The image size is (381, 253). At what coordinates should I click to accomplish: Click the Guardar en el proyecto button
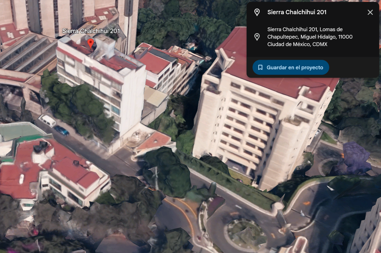[x=291, y=68]
